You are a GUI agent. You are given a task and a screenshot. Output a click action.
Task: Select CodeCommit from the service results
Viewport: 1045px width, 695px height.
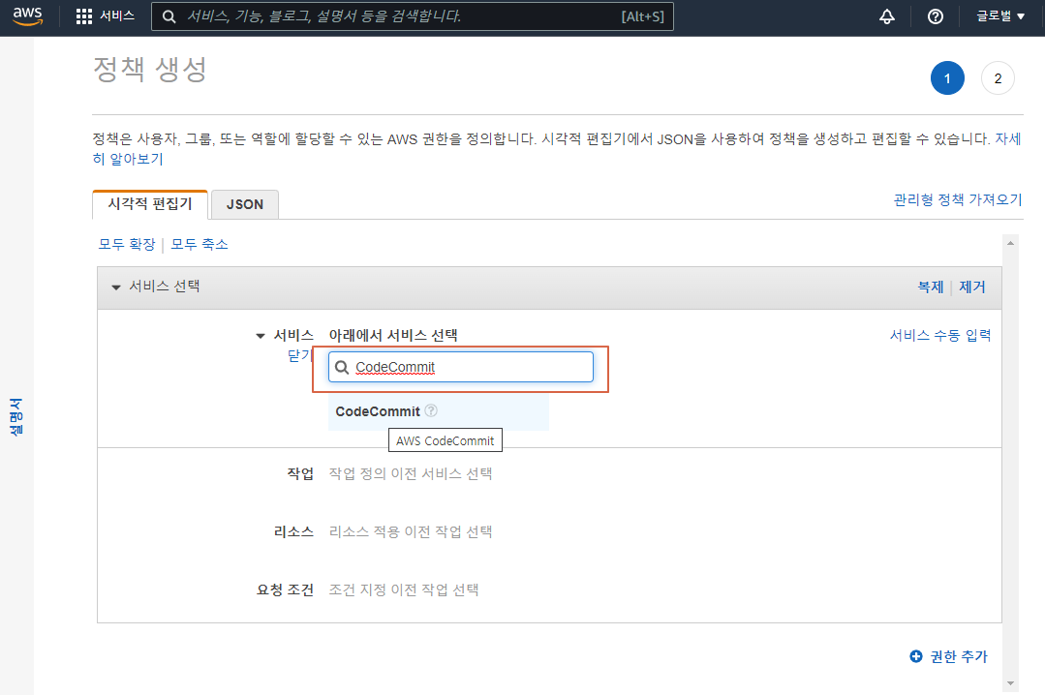point(438,411)
